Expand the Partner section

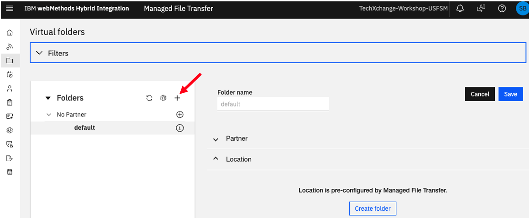[x=215, y=139]
